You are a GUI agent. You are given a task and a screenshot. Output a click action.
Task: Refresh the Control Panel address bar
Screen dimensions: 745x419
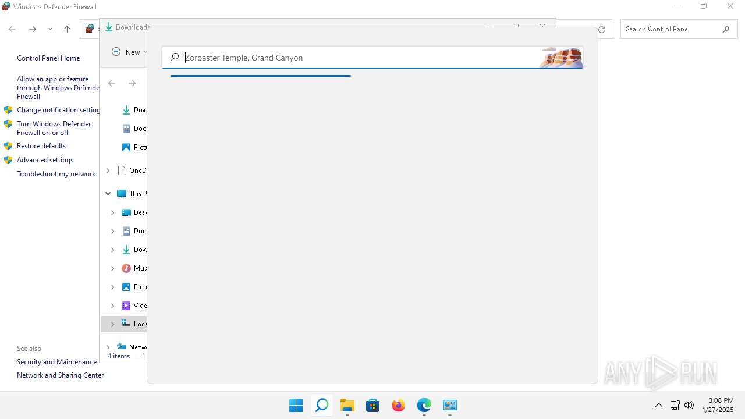[602, 29]
